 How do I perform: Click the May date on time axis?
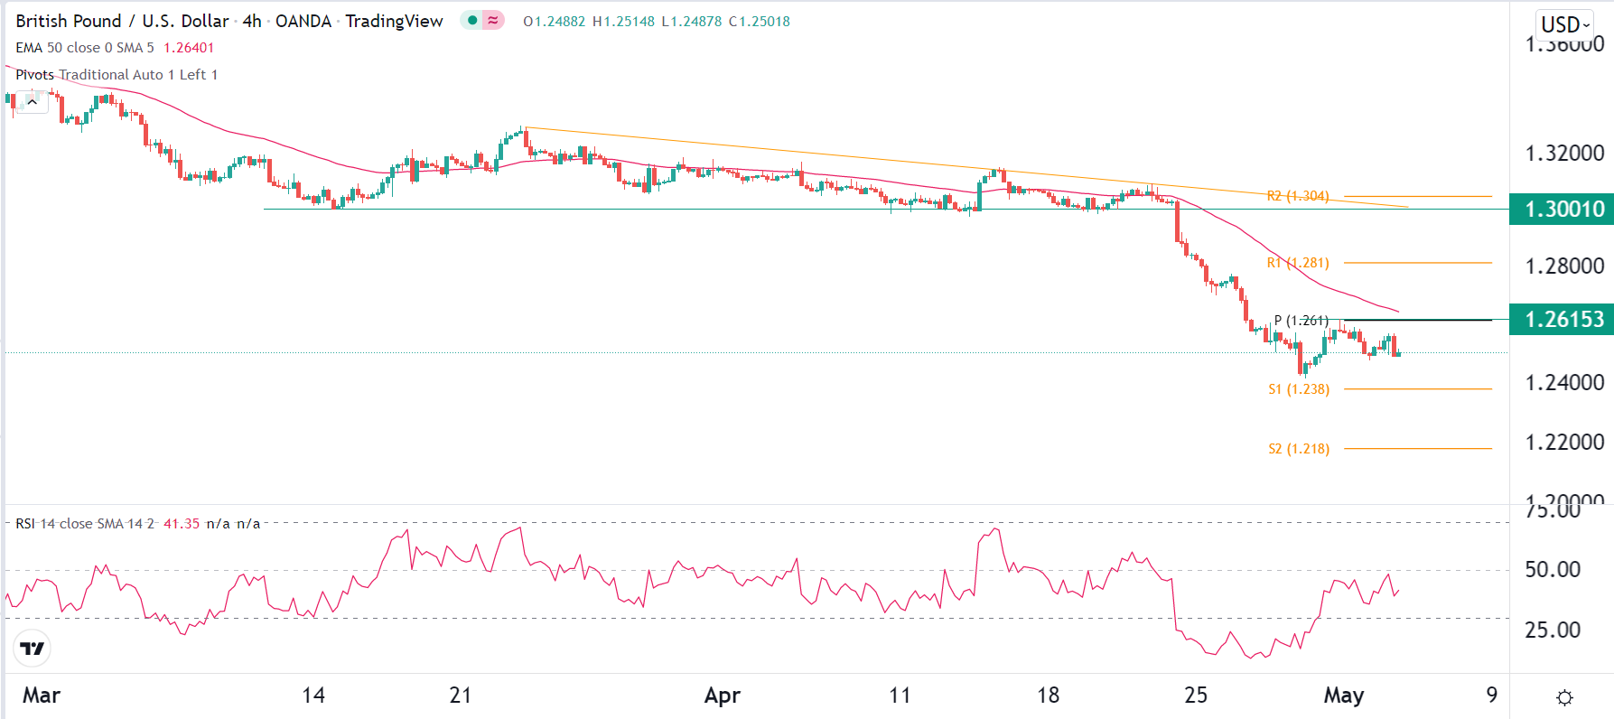pos(1343,696)
